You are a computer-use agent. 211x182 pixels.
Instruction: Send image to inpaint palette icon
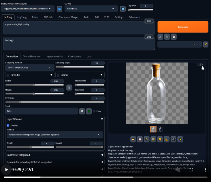(160, 140)
